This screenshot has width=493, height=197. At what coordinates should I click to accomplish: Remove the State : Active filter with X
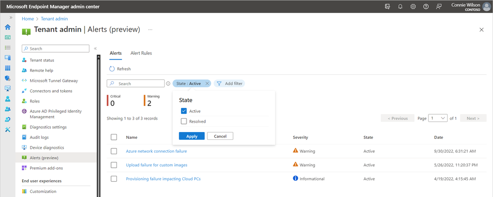coord(207,83)
